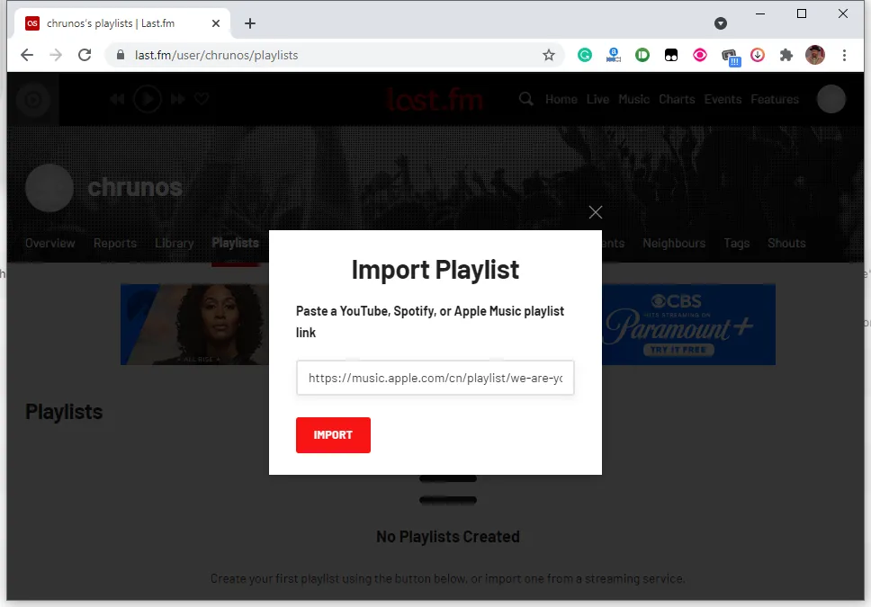Click the red IMPORT button
This screenshot has width=871, height=607.
pos(333,435)
